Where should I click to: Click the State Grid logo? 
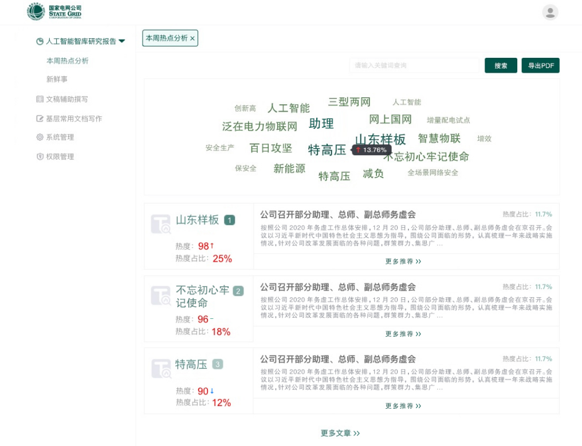pyautogui.click(x=54, y=11)
